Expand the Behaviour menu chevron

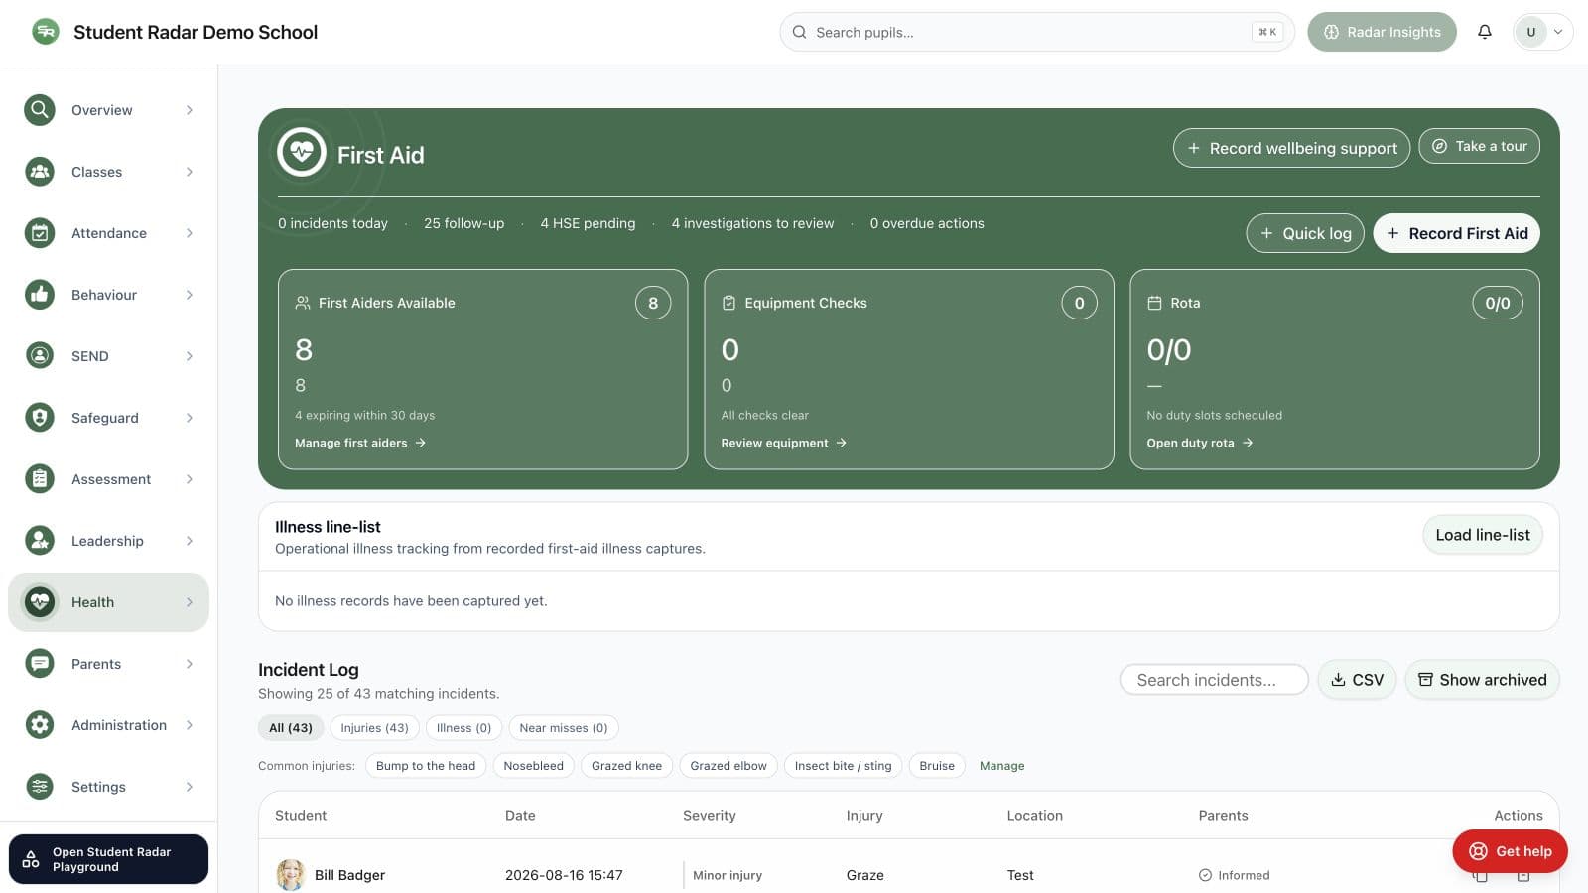pyautogui.click(x=190, y=295)
